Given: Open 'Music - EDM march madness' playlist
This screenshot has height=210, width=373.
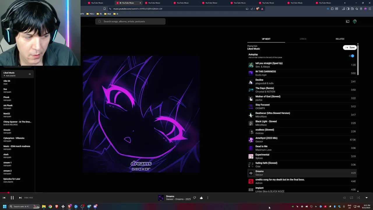Looking at the screenshot, I should (x=17, y=148).
